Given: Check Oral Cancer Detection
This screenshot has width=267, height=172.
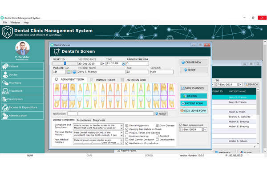Looking at the screenshot, I should coord(127,140).
